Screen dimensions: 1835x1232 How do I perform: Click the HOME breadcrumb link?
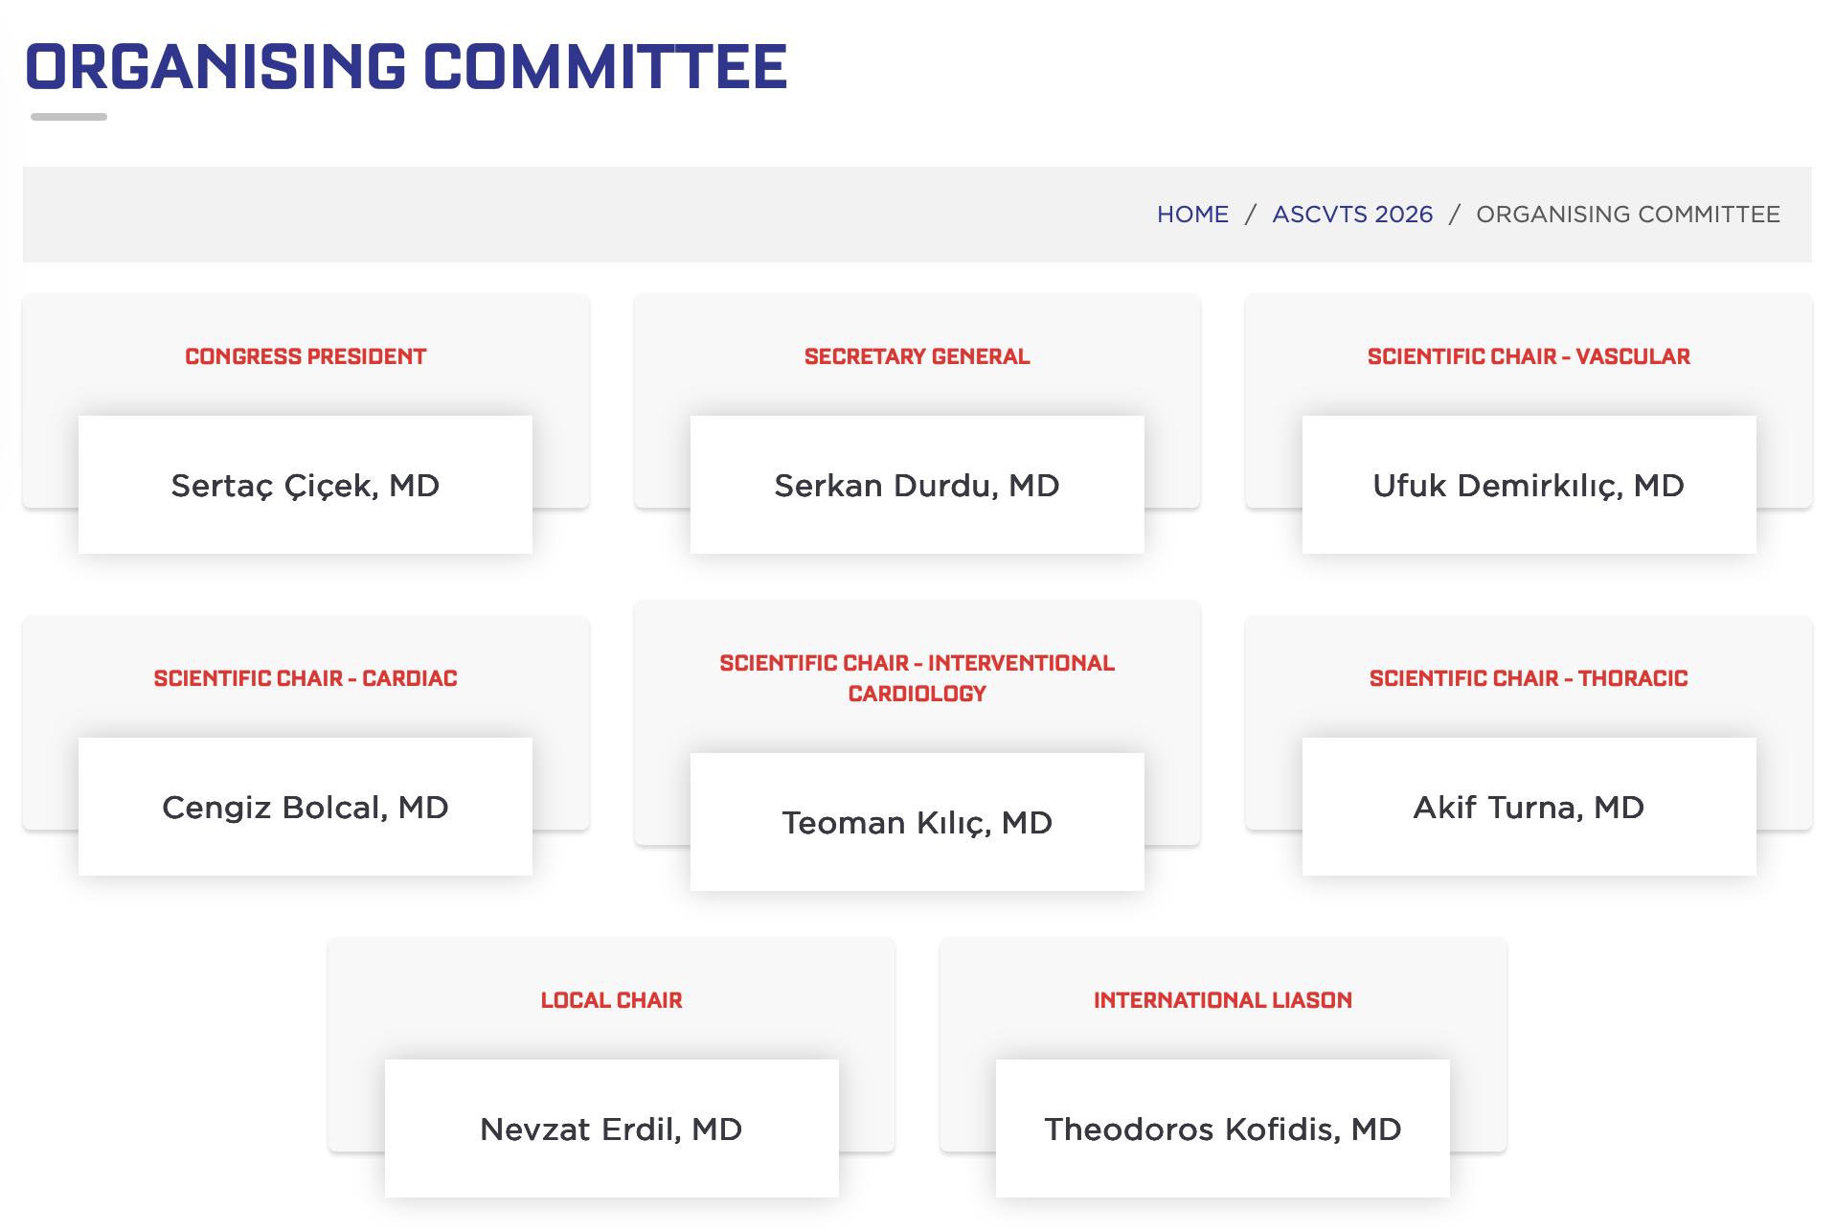(x=1192, y=215)
